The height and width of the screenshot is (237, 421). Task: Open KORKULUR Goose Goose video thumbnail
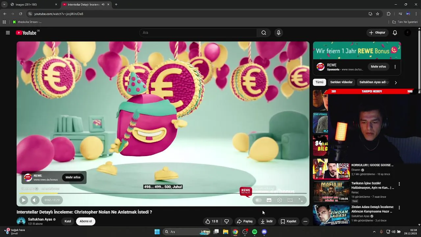coord(331,169)
